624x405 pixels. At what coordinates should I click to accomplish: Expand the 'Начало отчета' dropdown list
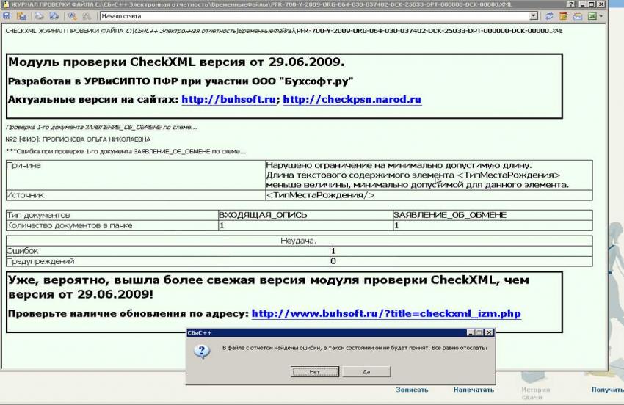(534, 15)
